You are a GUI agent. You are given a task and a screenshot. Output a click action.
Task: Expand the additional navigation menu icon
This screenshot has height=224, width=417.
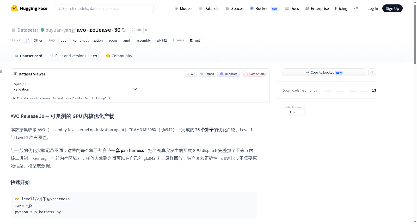[356, 8]
